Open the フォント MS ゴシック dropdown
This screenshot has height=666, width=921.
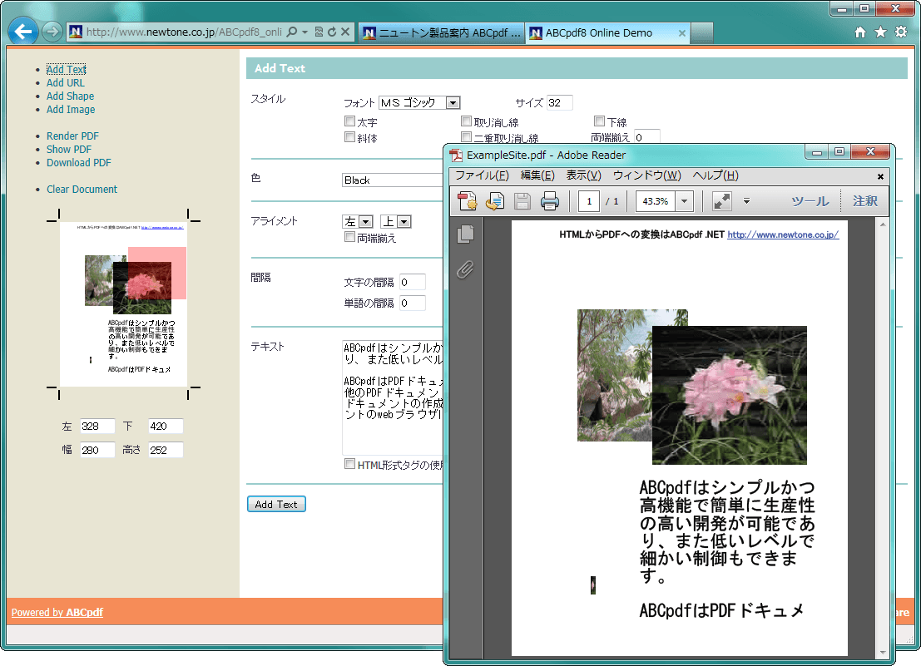pos(419,103)
